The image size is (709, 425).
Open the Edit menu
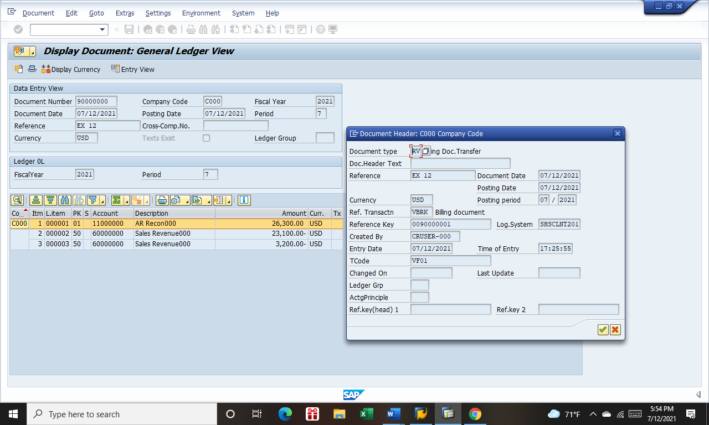tap(71, 13)
